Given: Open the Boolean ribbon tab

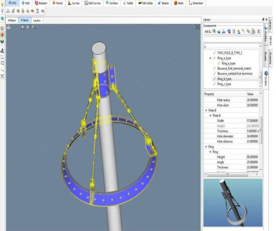Looking at the screenshot, I should [x=41, y=3].
